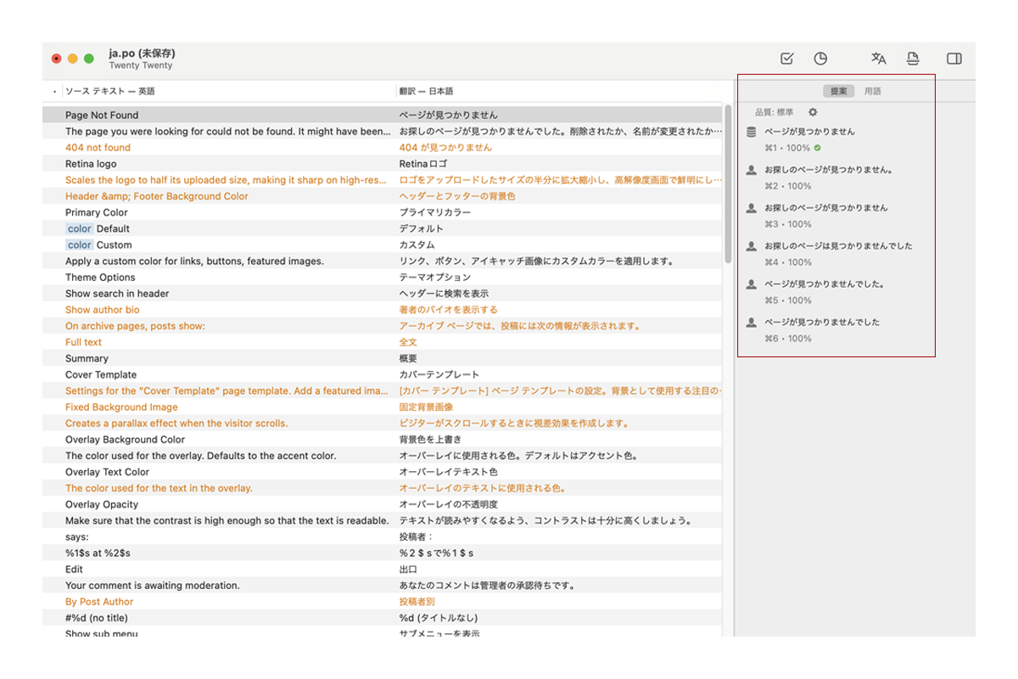
Task: Select the row "Overlay Text Color"
Action: (383, 472)
